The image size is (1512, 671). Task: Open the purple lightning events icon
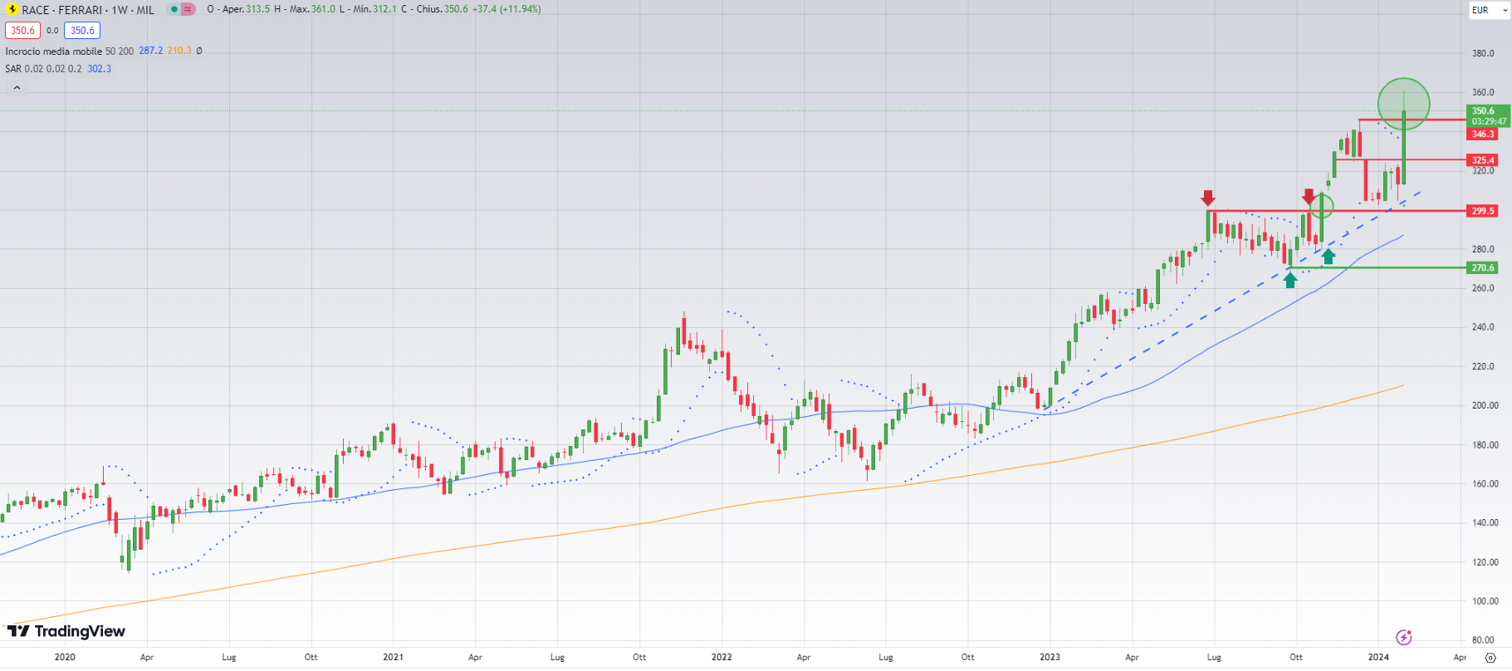tap(1404, 637)
